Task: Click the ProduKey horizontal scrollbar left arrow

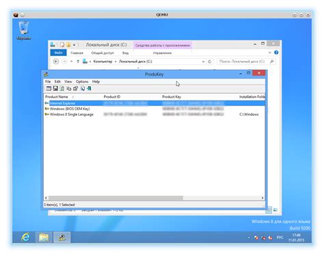Action: coord(46,198)
